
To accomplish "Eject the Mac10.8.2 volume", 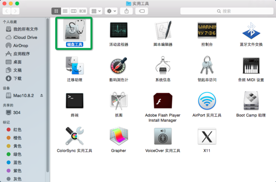I will (41, 95).
